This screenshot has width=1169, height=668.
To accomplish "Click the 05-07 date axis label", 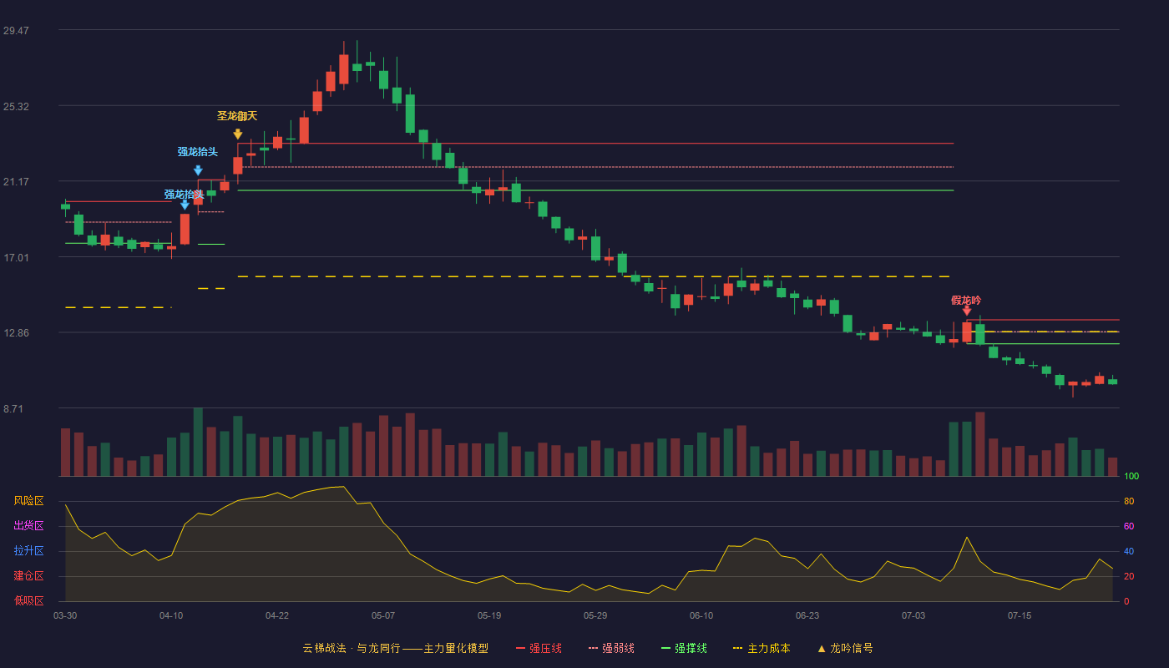I will coord(383,615).
